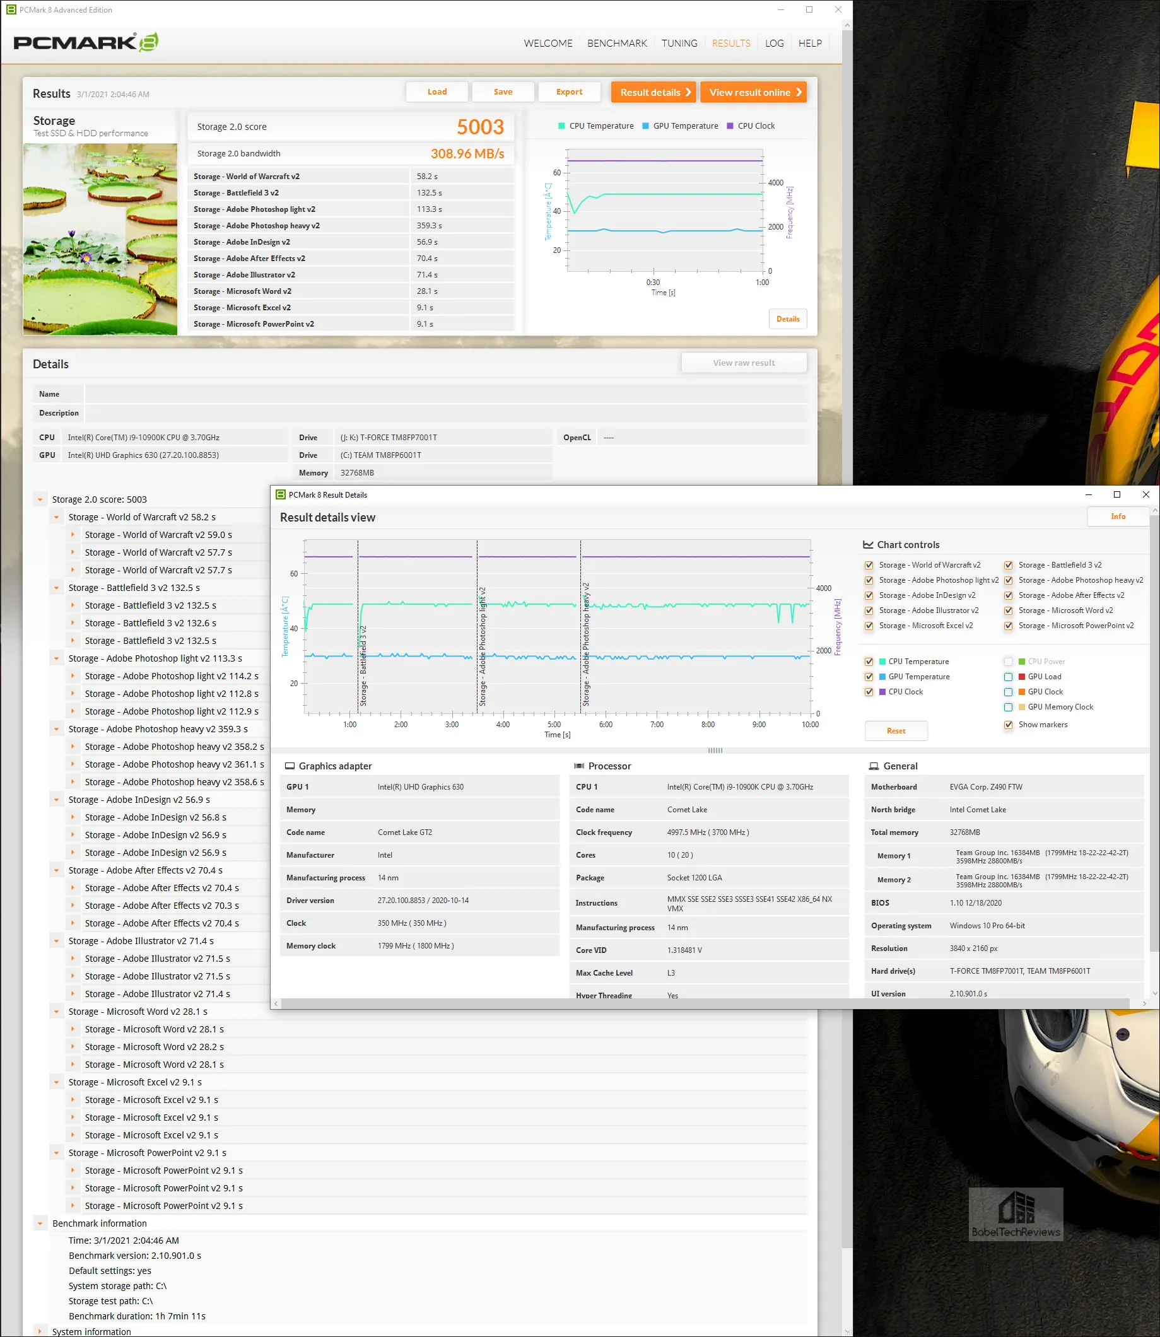
Task: Disable CPU Temperature chart series
Action: [x=869, y=662]
